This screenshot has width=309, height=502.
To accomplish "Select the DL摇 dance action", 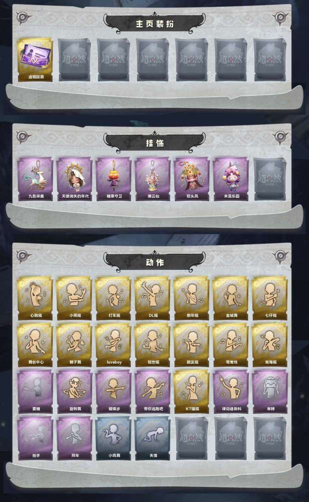I will tap(153, 298).
